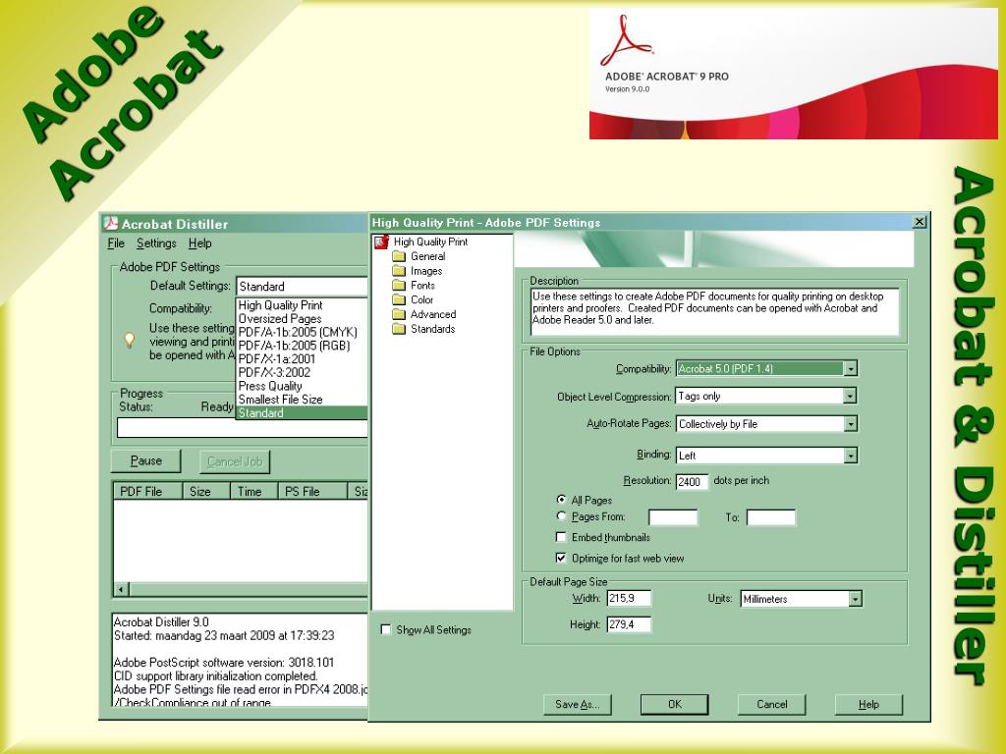
Task: Open the File menu in Distiller
Action: [116, 243]
